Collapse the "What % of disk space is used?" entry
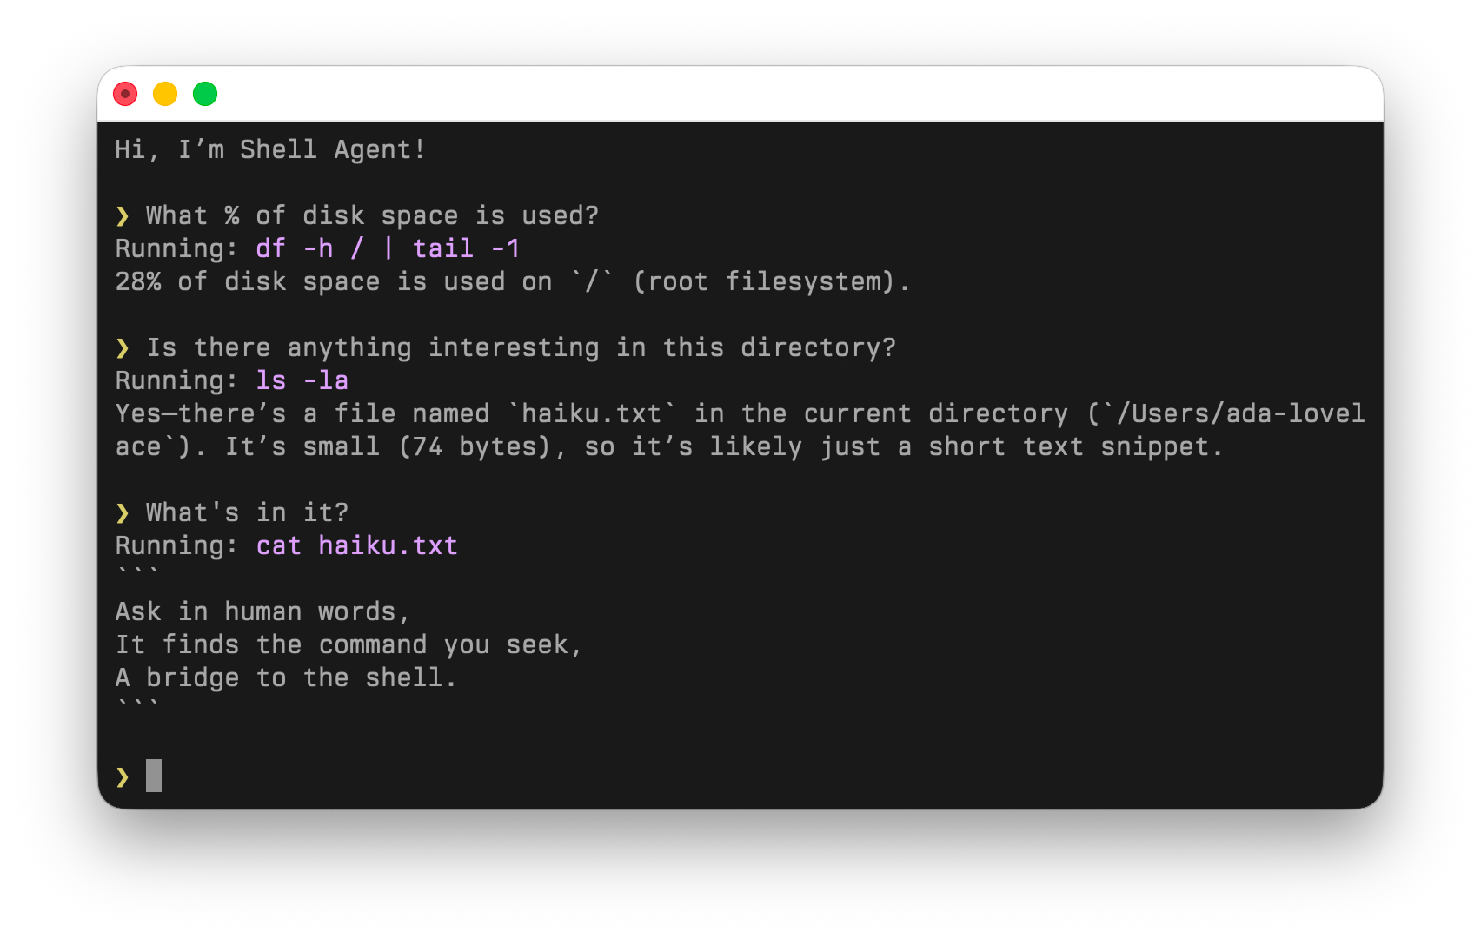Viewport: 1481px width, 938px height. 372,215
